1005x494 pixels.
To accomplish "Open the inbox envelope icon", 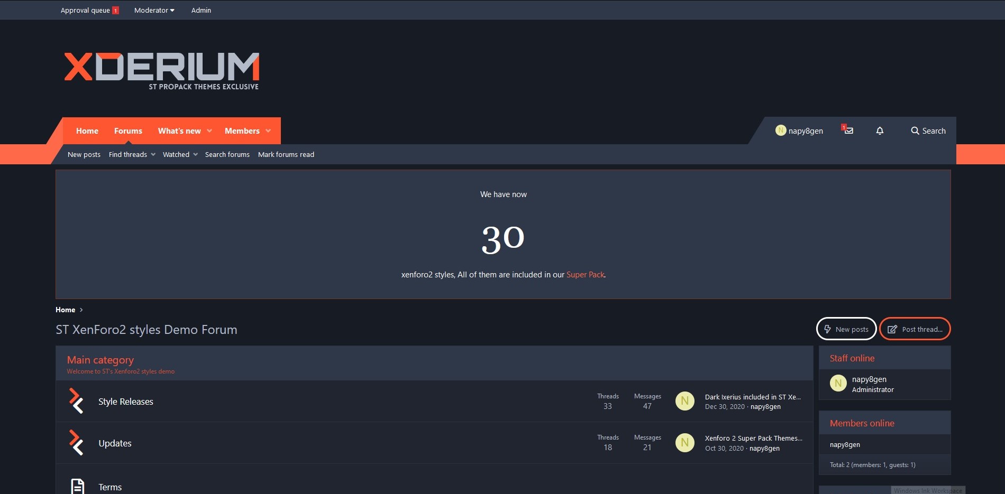I will pos(847,130).
